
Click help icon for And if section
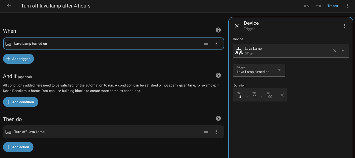pyautogui.click(x=218, y=75)
